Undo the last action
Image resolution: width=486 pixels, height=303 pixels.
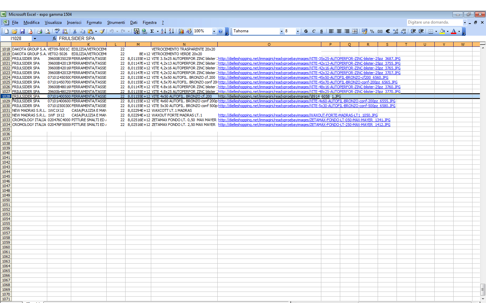tap(111, 31)
